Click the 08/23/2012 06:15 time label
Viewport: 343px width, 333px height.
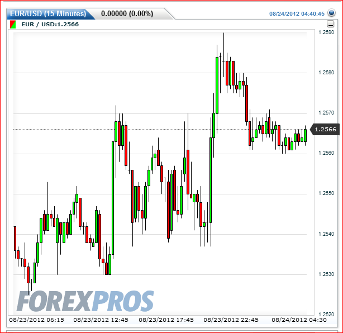click(x=37, y=320)
